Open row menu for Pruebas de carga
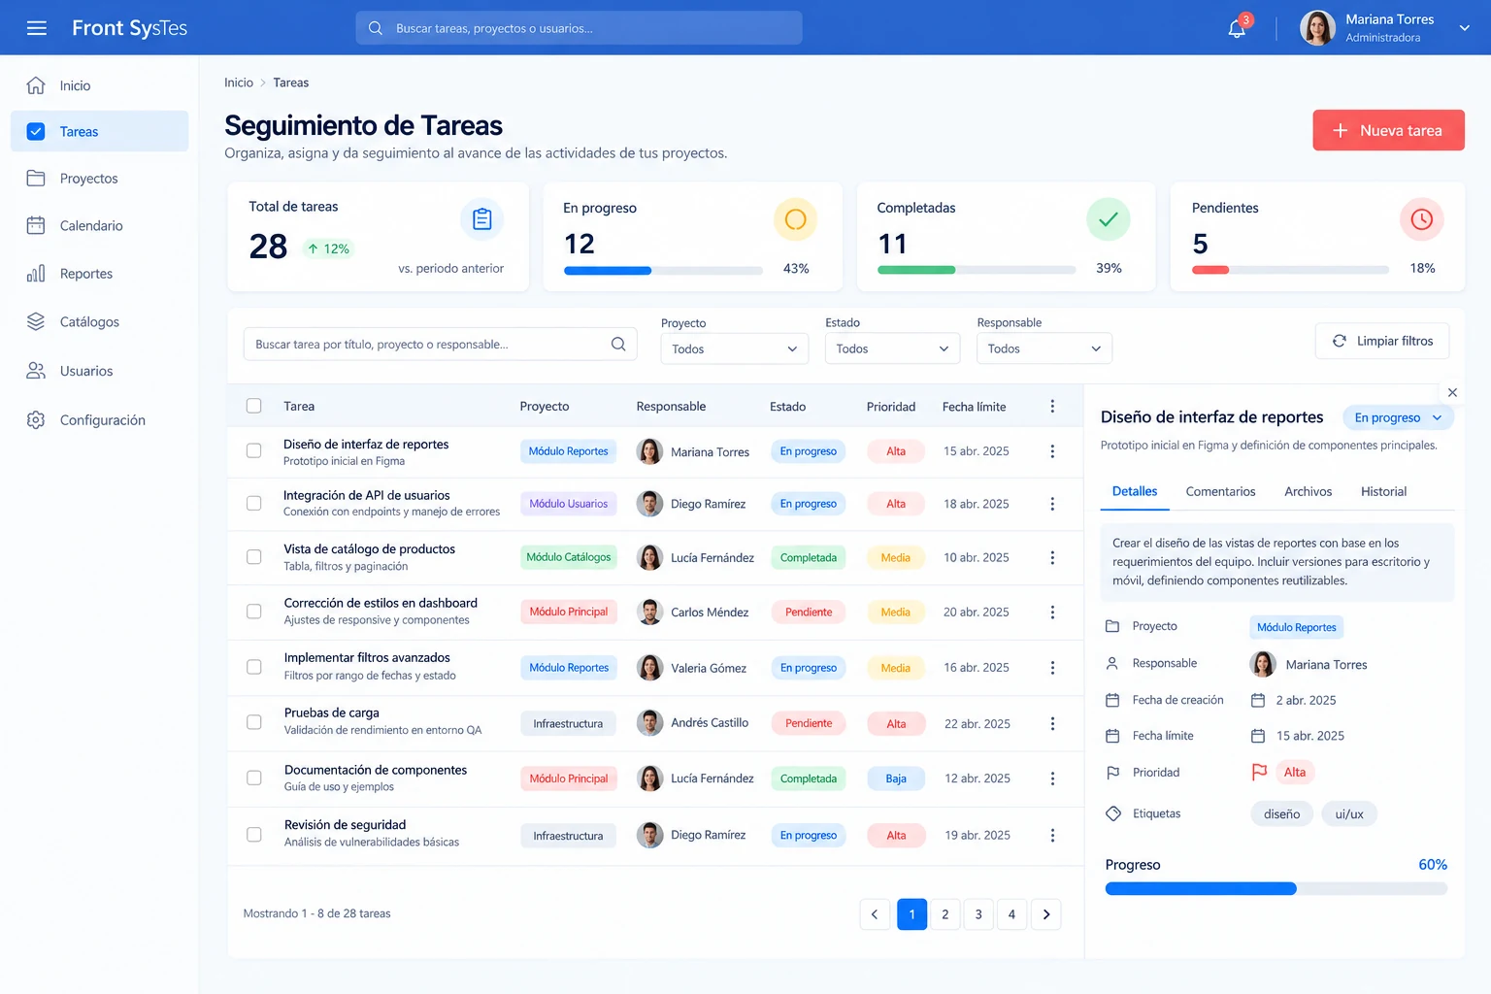Image resolution: width=1491 pixels, height=994 pixels. point(1052,723)
